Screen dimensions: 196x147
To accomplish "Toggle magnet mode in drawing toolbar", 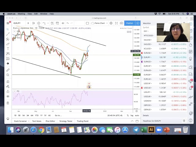I will (x=8, y=81).
